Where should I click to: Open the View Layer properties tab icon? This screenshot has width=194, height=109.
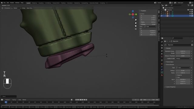tap(162, 51)
